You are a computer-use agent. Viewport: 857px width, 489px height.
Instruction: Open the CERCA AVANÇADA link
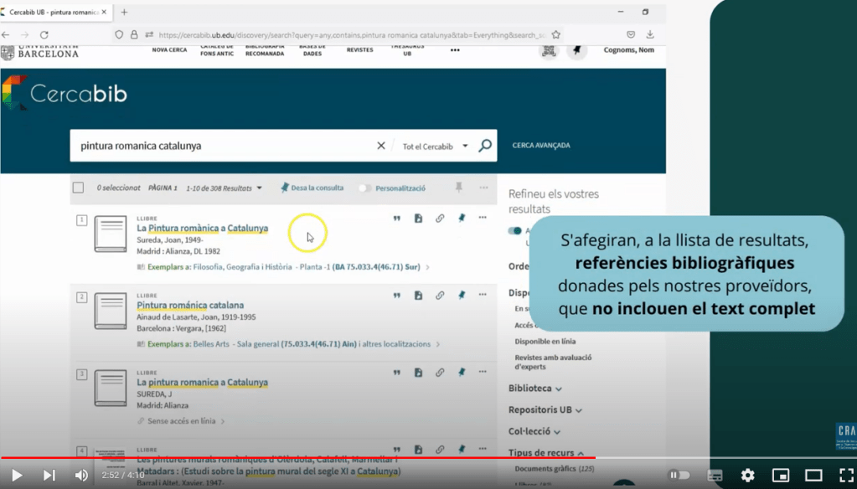(x=541, y=146)
